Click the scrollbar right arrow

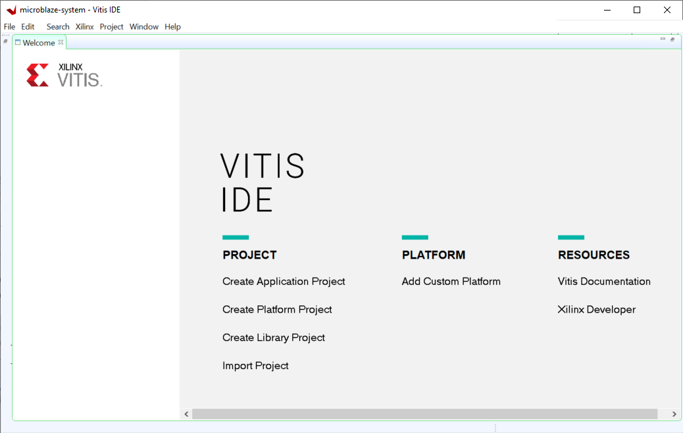coord(674,414)
